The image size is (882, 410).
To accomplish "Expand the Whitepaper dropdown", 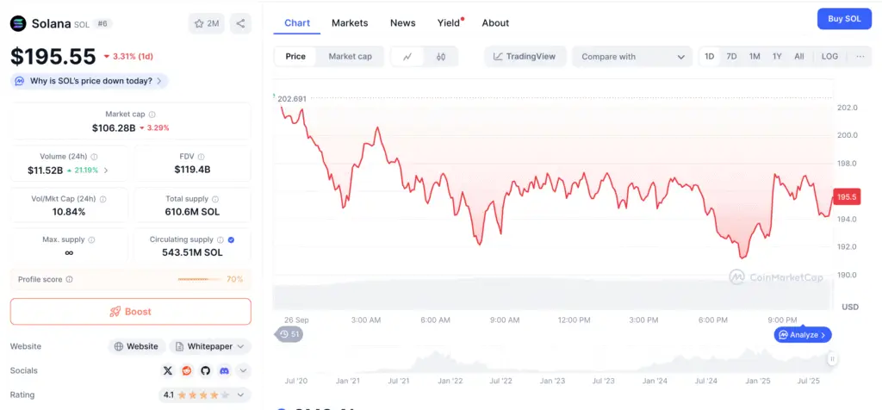I will coord(210,346).
